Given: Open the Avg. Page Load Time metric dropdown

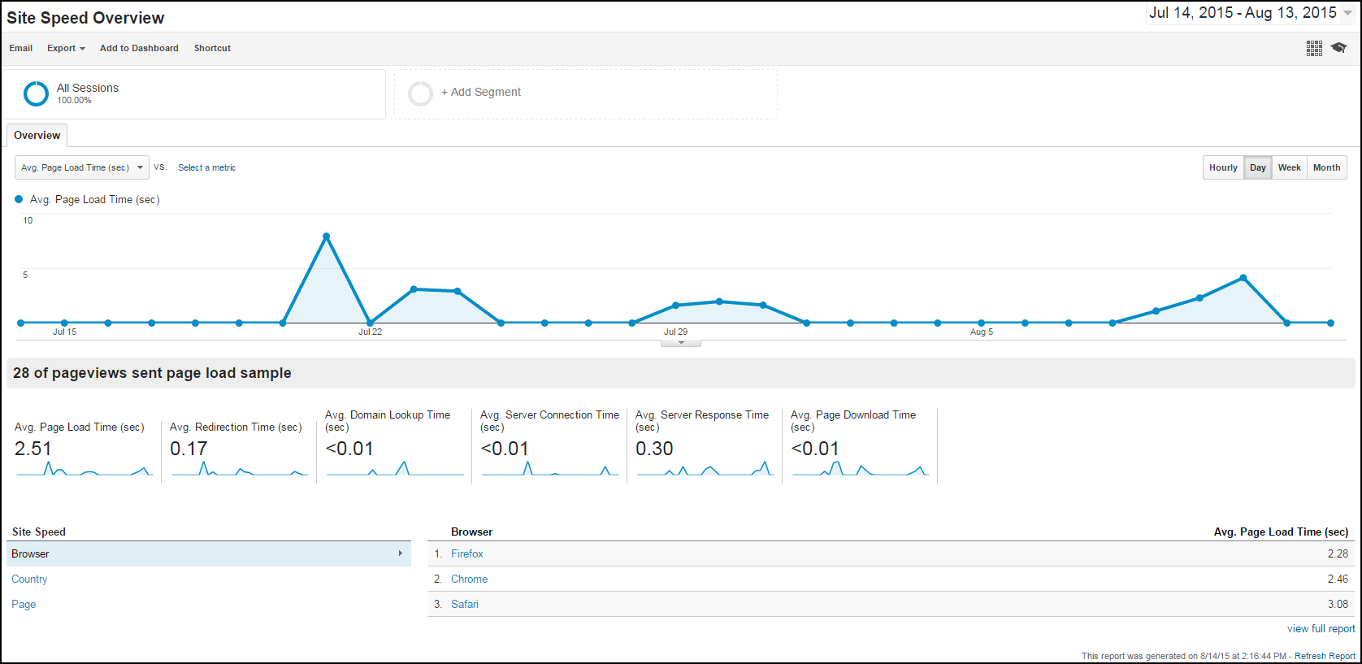Looking at the screenshot, I should point(82,167).
